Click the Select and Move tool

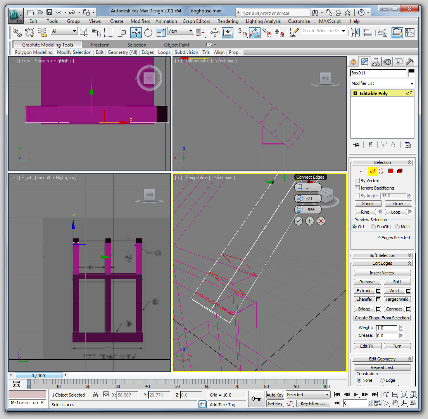[136, 33]
